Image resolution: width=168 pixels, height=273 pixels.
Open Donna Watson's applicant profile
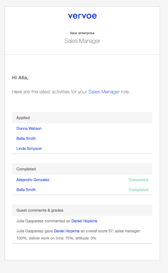click(x=29, y=129)
